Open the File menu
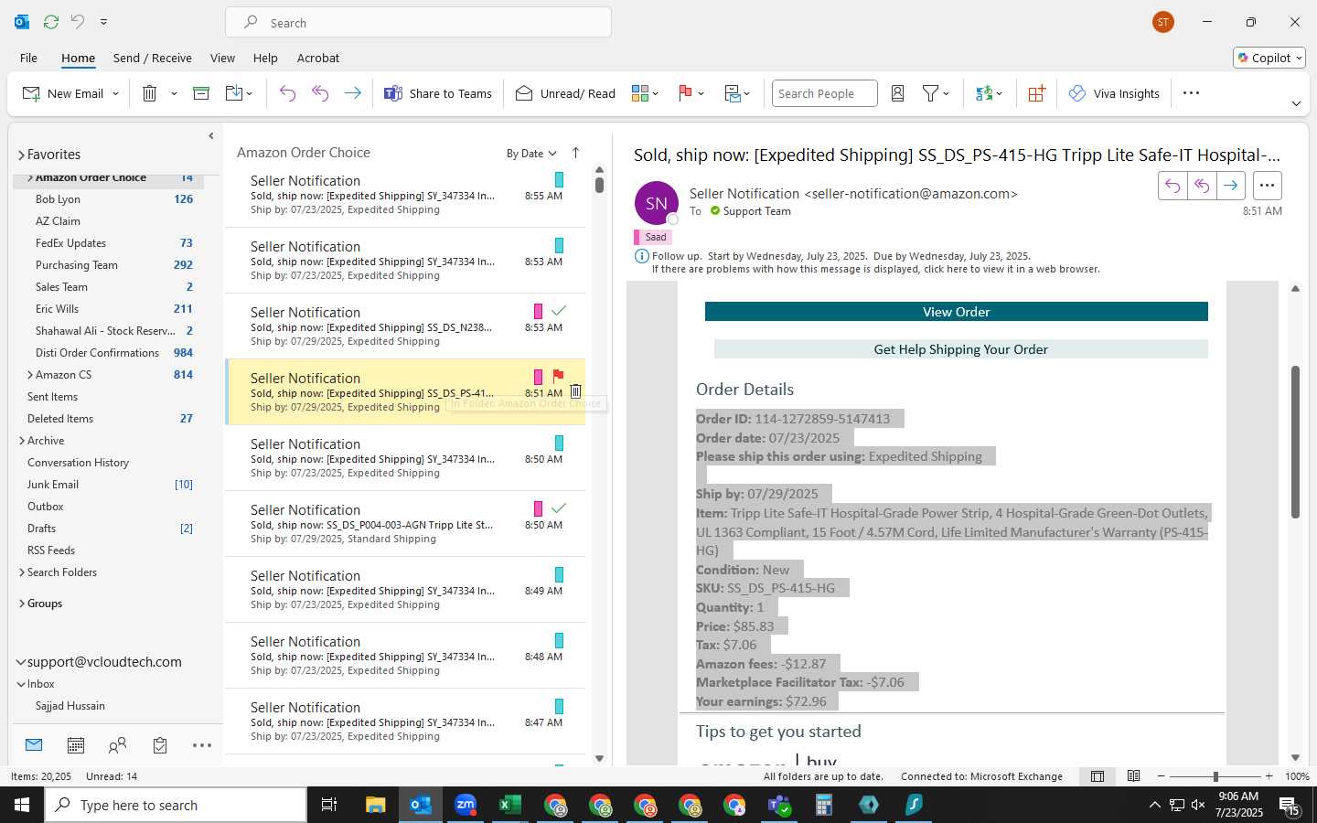Image resolution: width=1317 pixels, height=823 pixels. click(x=28, y=58)
